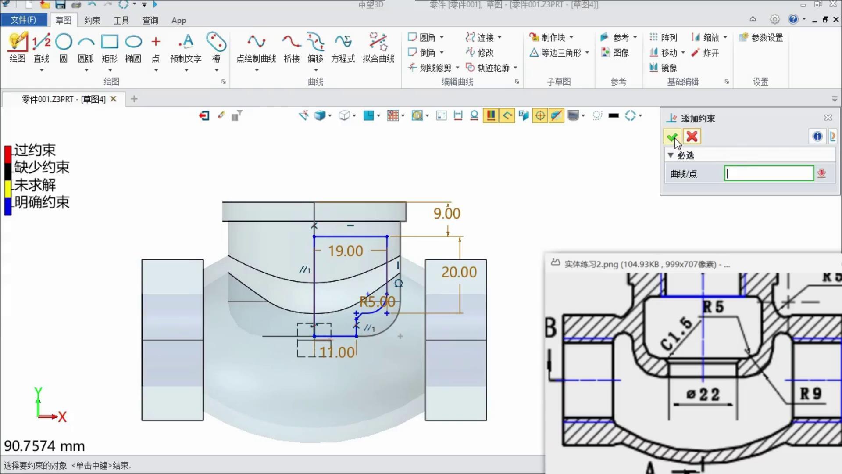
Task: Toggle the highlighted target snap icon
Action: [540, 116]
